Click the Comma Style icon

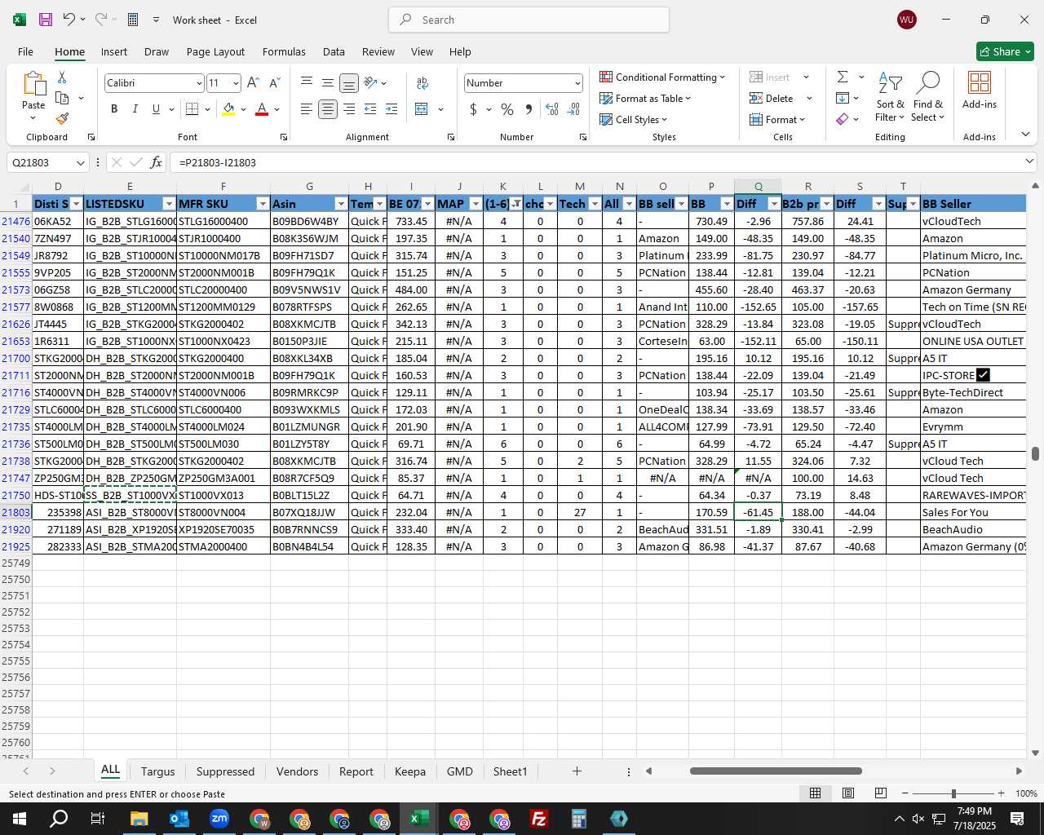coord(529,109)
